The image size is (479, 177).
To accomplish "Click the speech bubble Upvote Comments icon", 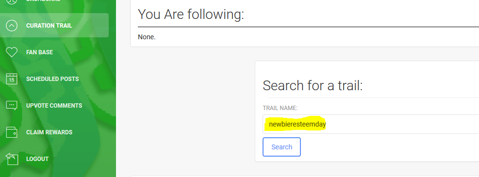I will point(12,106).
